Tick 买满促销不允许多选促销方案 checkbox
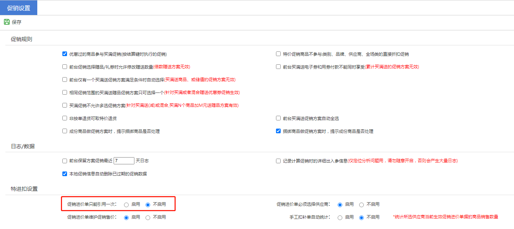514x229 pixels. (x=65, y=105)
